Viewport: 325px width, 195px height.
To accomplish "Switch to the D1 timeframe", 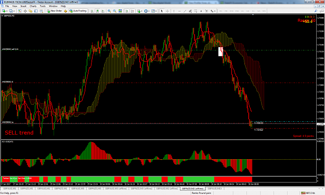I will [253, 11].
